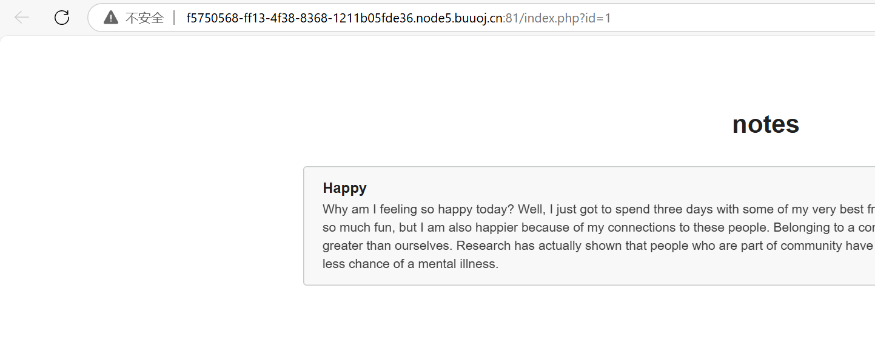
Task: Click the line starting "Why am I feeling"
Action: (424, 209)
